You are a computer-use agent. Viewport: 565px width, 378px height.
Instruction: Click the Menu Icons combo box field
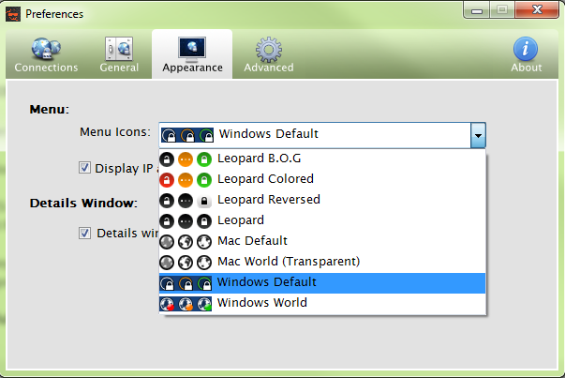322,135
